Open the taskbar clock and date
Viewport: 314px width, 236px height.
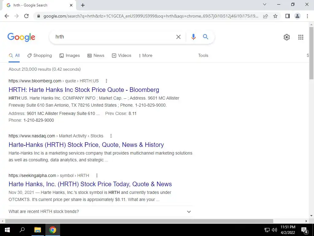click(x=288, y=230)
